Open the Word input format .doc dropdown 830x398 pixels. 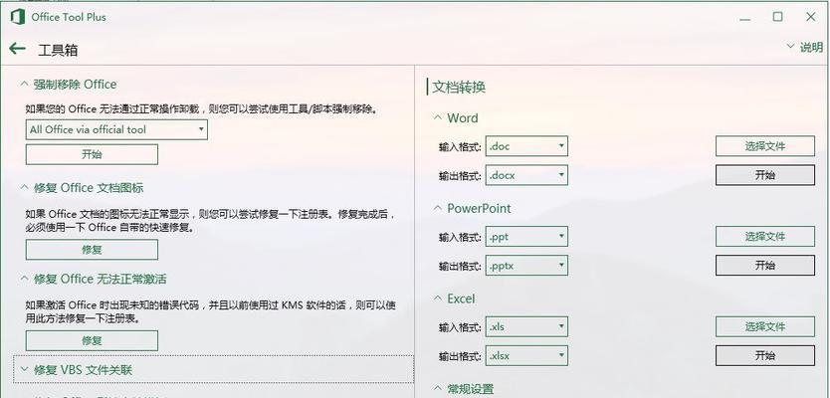[526, 146]
